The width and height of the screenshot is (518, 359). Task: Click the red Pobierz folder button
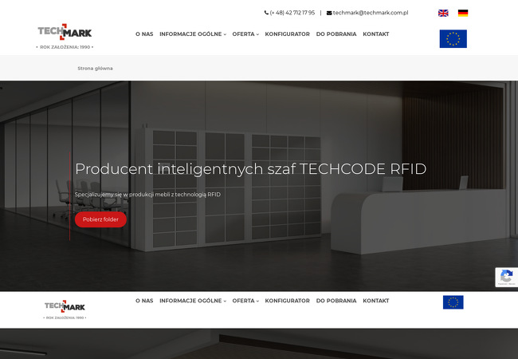100,219
